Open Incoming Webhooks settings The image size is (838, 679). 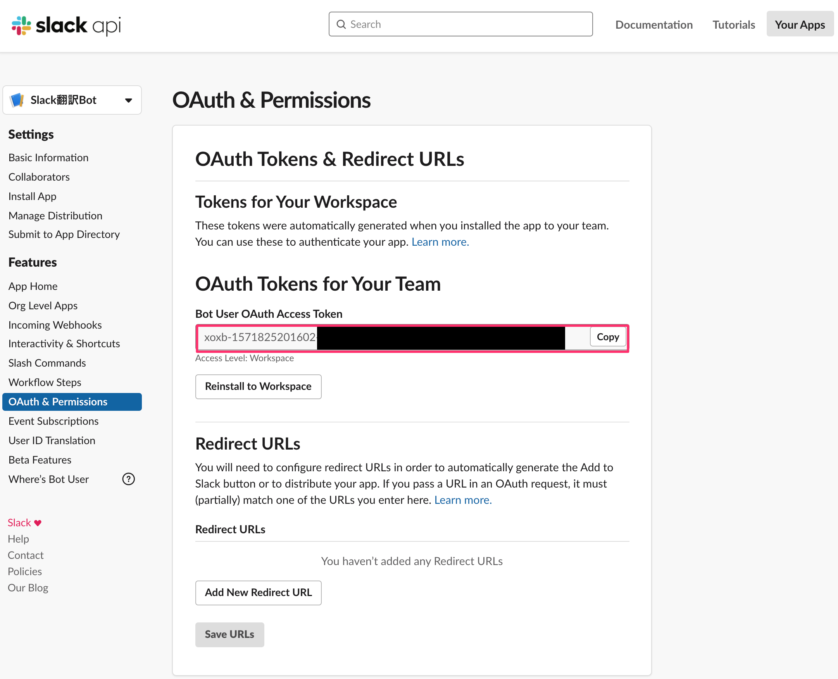tap(55, 325)
